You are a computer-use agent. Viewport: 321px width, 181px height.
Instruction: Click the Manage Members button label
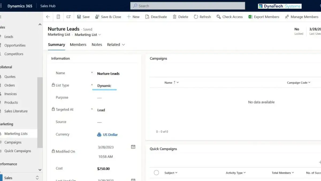point(304,17)
